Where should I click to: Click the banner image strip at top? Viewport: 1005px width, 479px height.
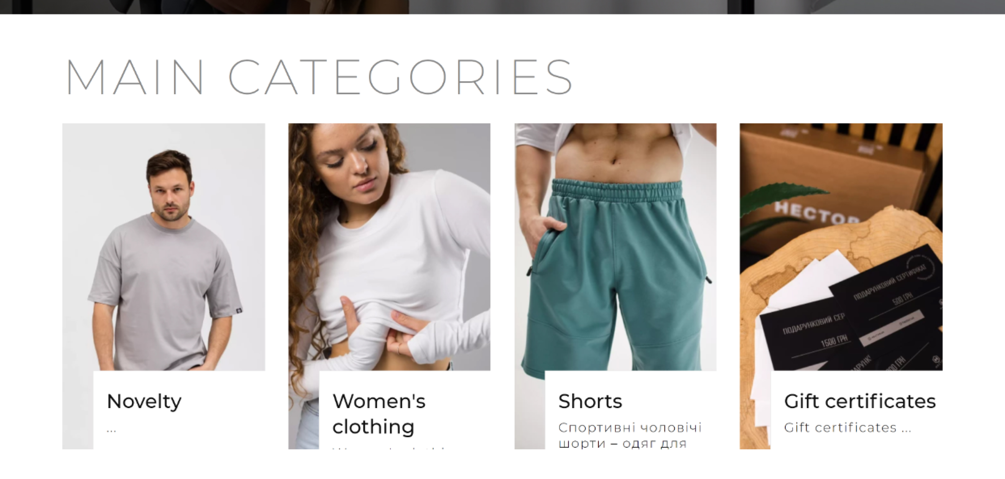tap(502, 7)
